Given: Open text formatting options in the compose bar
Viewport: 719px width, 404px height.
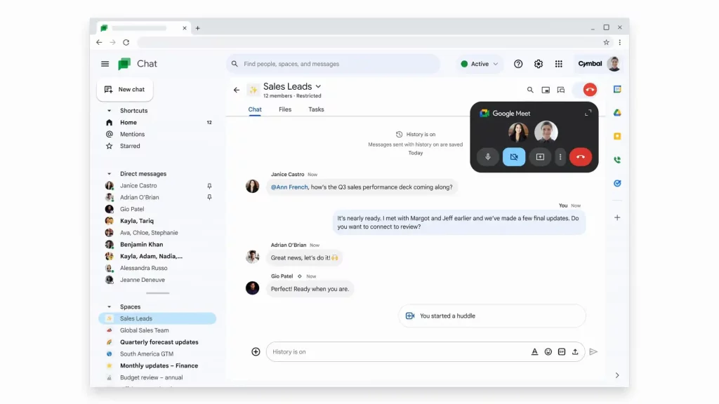Looking at the screenshot, I should tap(534, 351).
